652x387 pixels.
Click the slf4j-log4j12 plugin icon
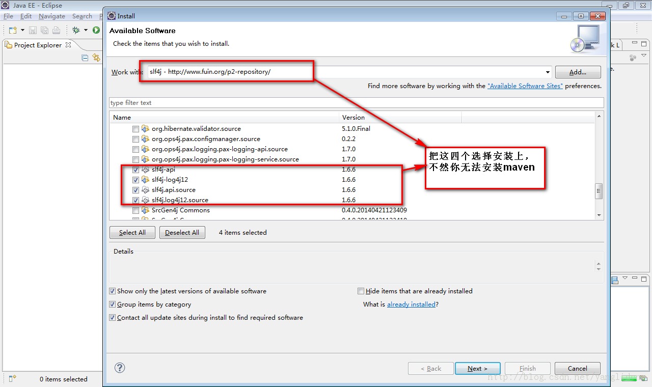[x=145, y=180]
